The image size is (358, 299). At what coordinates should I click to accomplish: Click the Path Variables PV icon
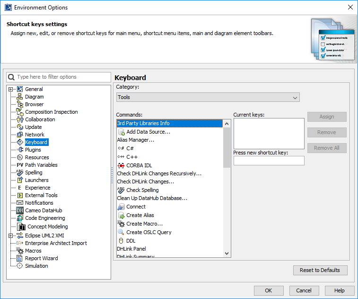[20, 165]
